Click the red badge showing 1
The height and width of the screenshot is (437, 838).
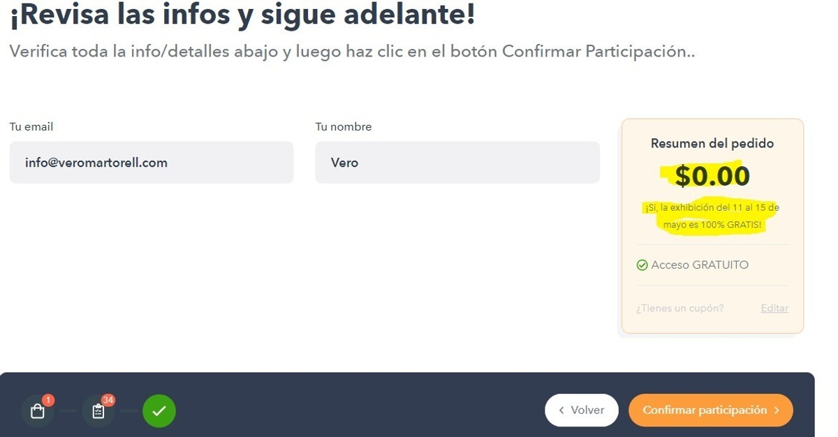47,400
